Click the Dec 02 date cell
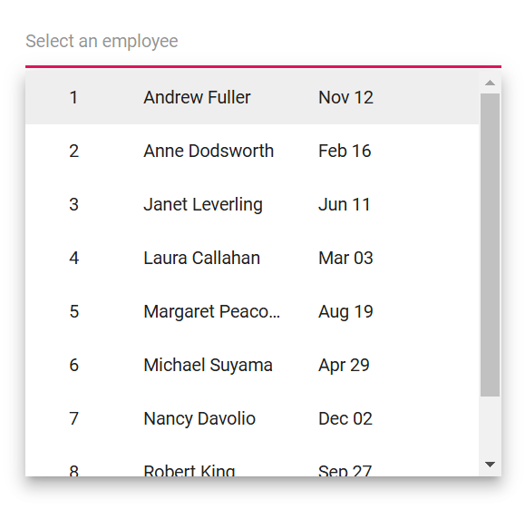The image size is (525, 529). [x=345, y=418]
